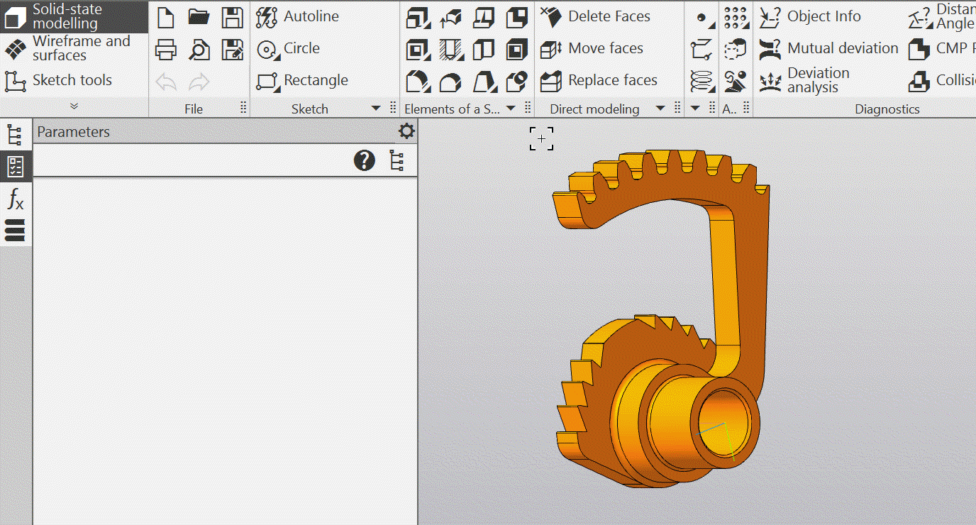Open a file with the folder icon

point(199,17)
